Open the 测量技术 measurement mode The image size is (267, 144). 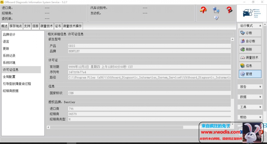point(250,58)
